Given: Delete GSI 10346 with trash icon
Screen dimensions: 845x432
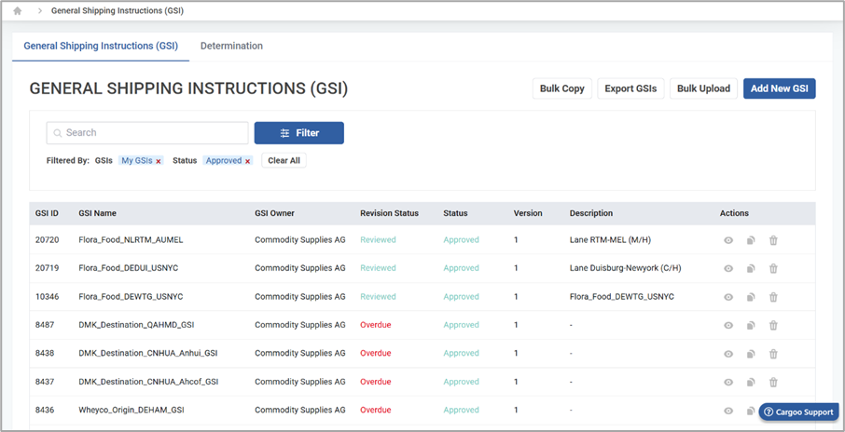Looking at the screenshot, I should pos(773,296).
